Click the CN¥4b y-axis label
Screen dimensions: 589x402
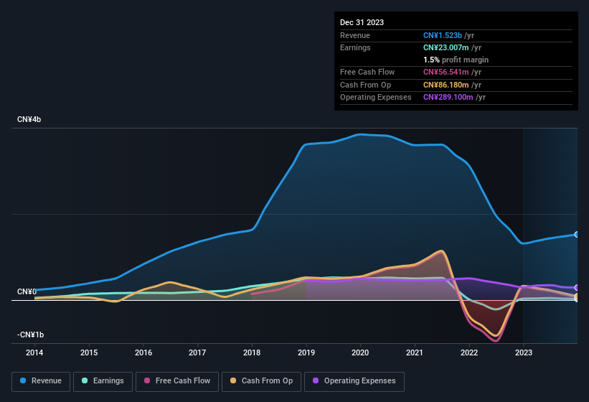[x=29, y=119]
